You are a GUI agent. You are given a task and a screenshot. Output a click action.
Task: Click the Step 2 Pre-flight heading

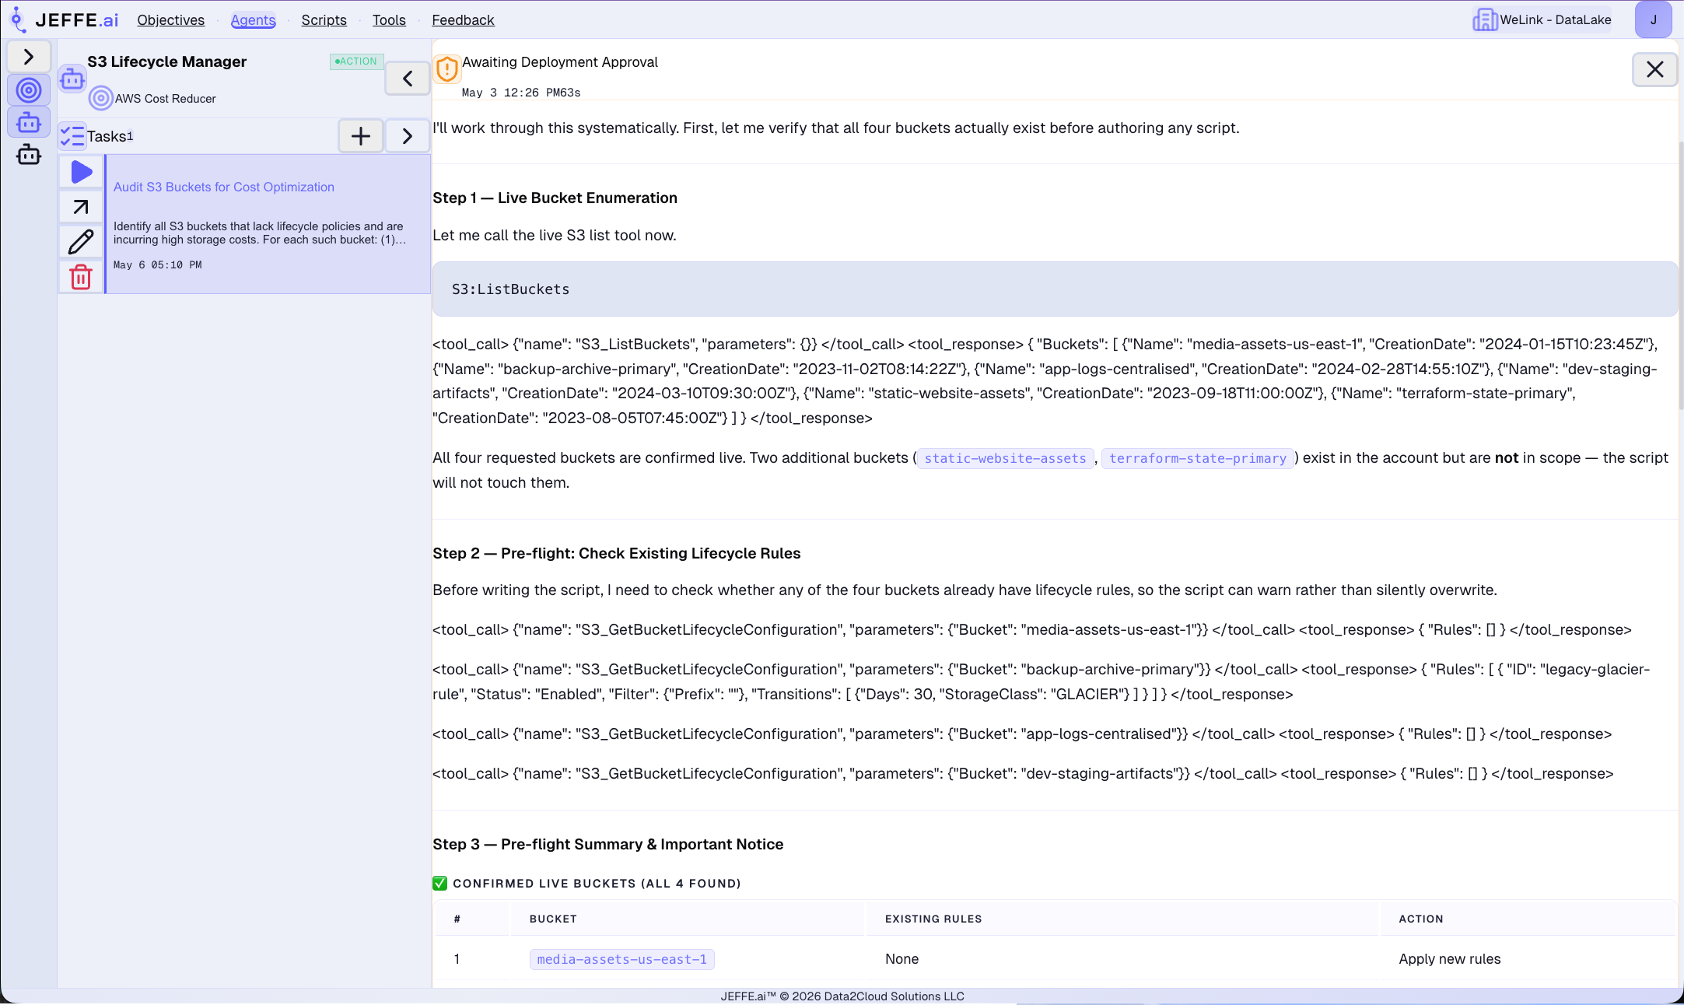[616, 553]
